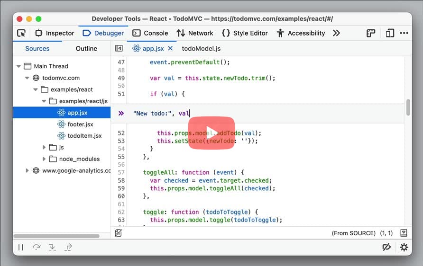Screen dimensions: 423x266
Task: Select app.jsx in the source tree
Action: click(x=62, y=113)
